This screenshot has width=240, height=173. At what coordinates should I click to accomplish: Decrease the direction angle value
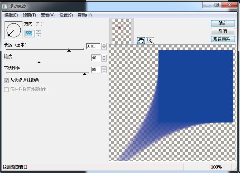pyautogui.click(x=38, y=35)
